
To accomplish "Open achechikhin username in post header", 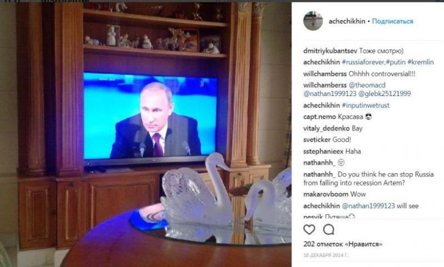I will [x=347, y=21].
